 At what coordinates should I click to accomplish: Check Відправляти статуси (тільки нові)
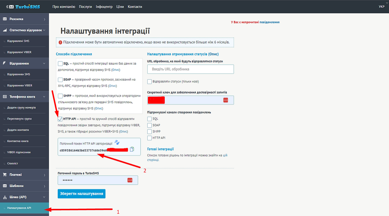coord(149,81)
